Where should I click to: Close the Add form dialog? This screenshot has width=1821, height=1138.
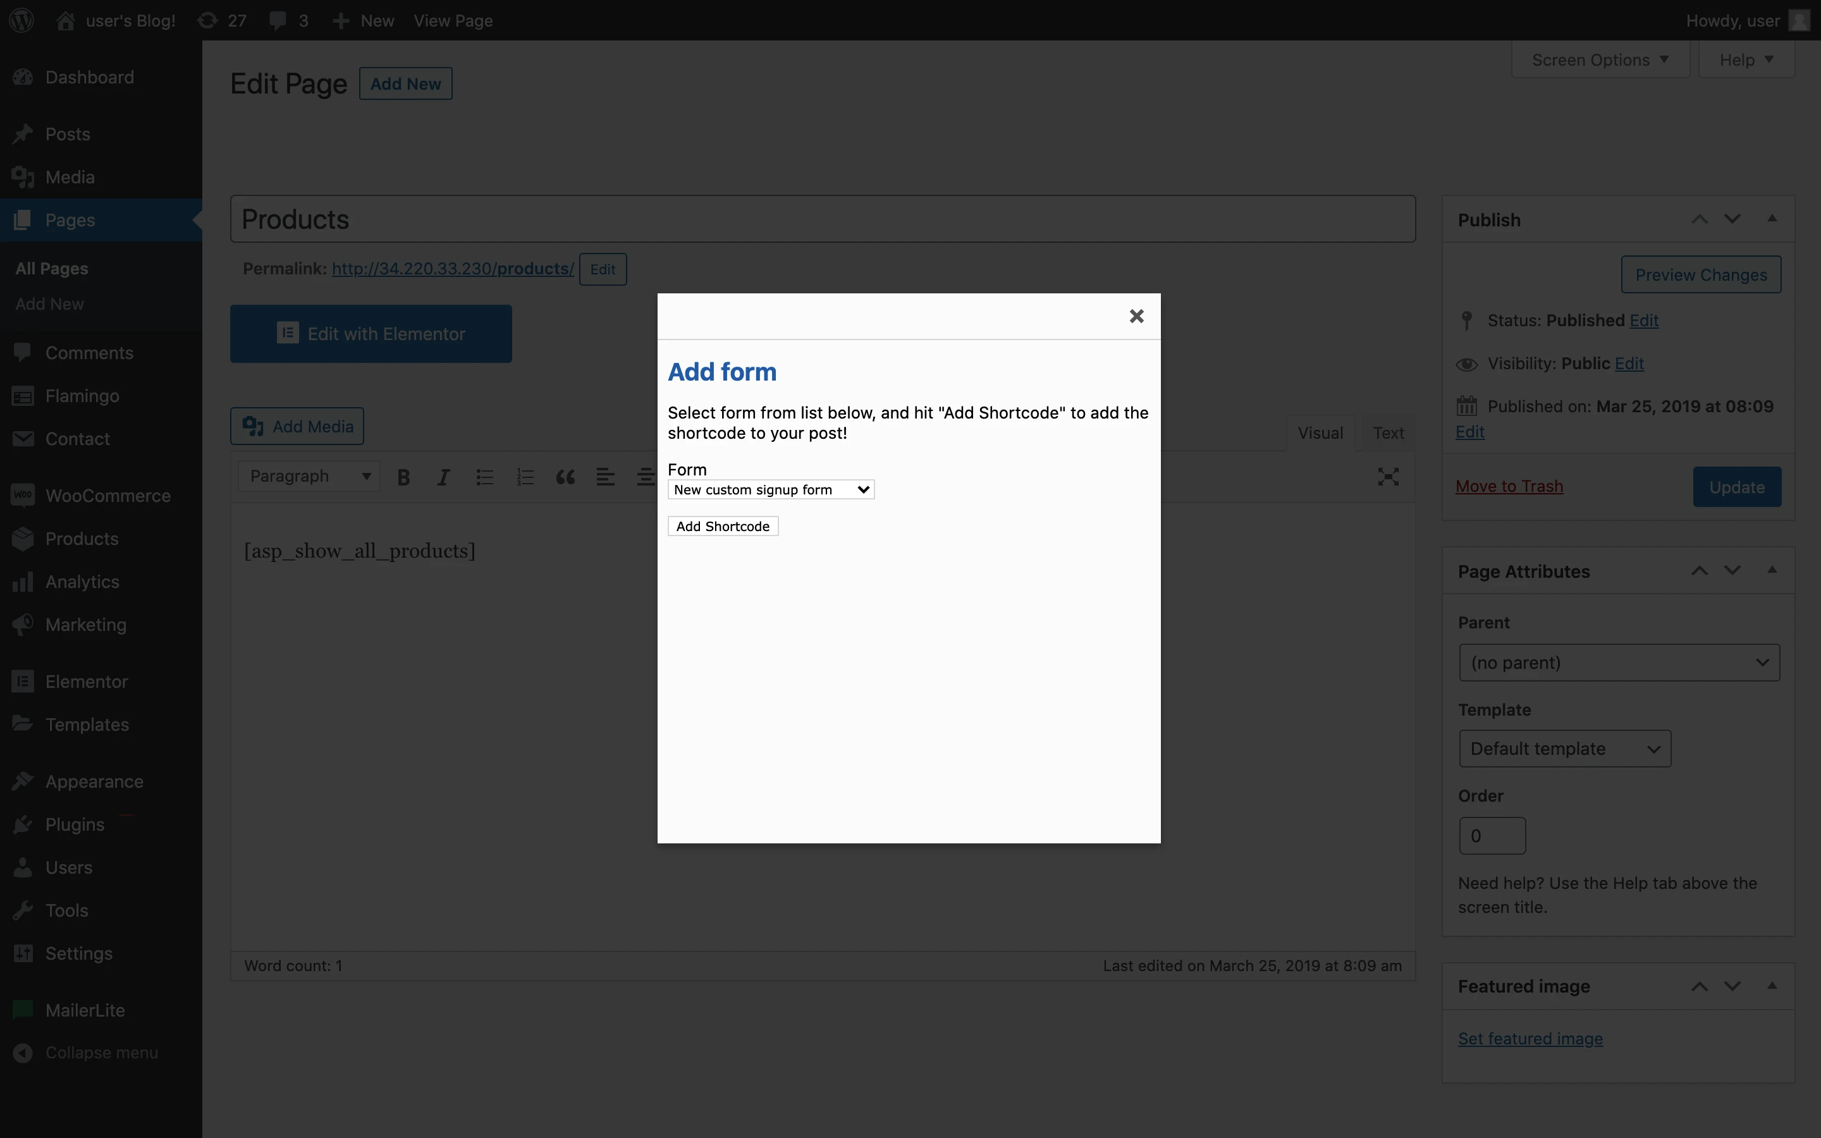pyautogui.click(x=1136, y=316)
